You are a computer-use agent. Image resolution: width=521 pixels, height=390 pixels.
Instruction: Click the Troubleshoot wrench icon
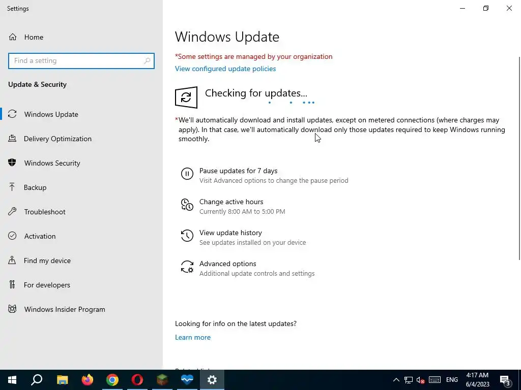tap(12, 212)
